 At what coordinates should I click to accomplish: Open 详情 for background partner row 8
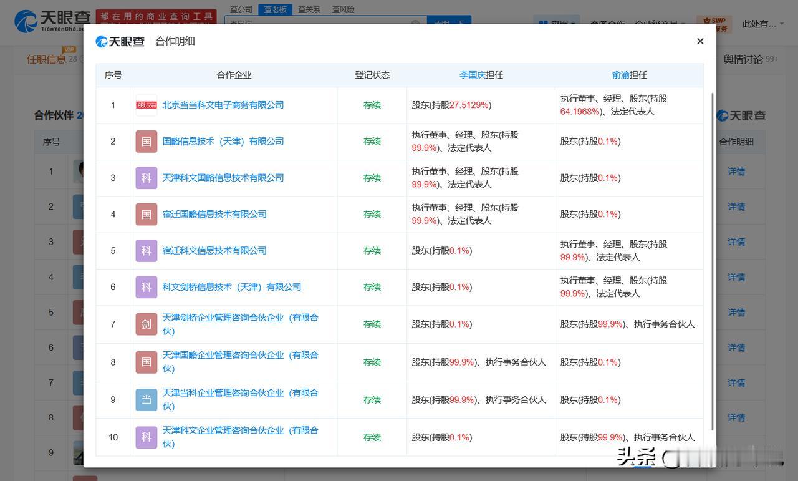coord(736,417)
